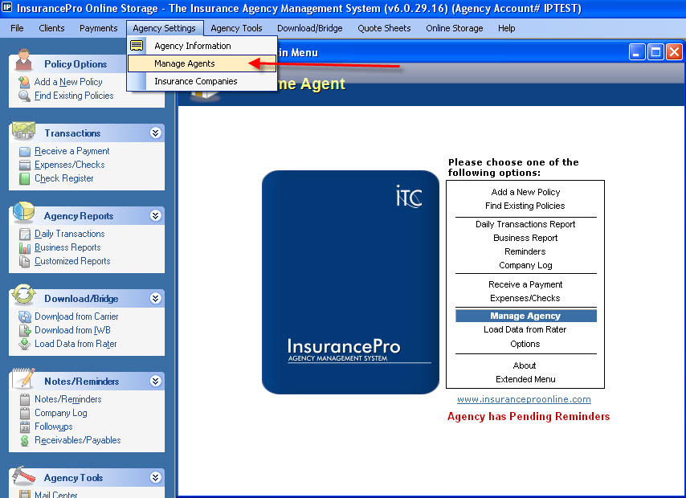Viewport: 686px width, 498px height.
Task: Click Manage Agency in the options list
Action: click(x=525, y=316)
